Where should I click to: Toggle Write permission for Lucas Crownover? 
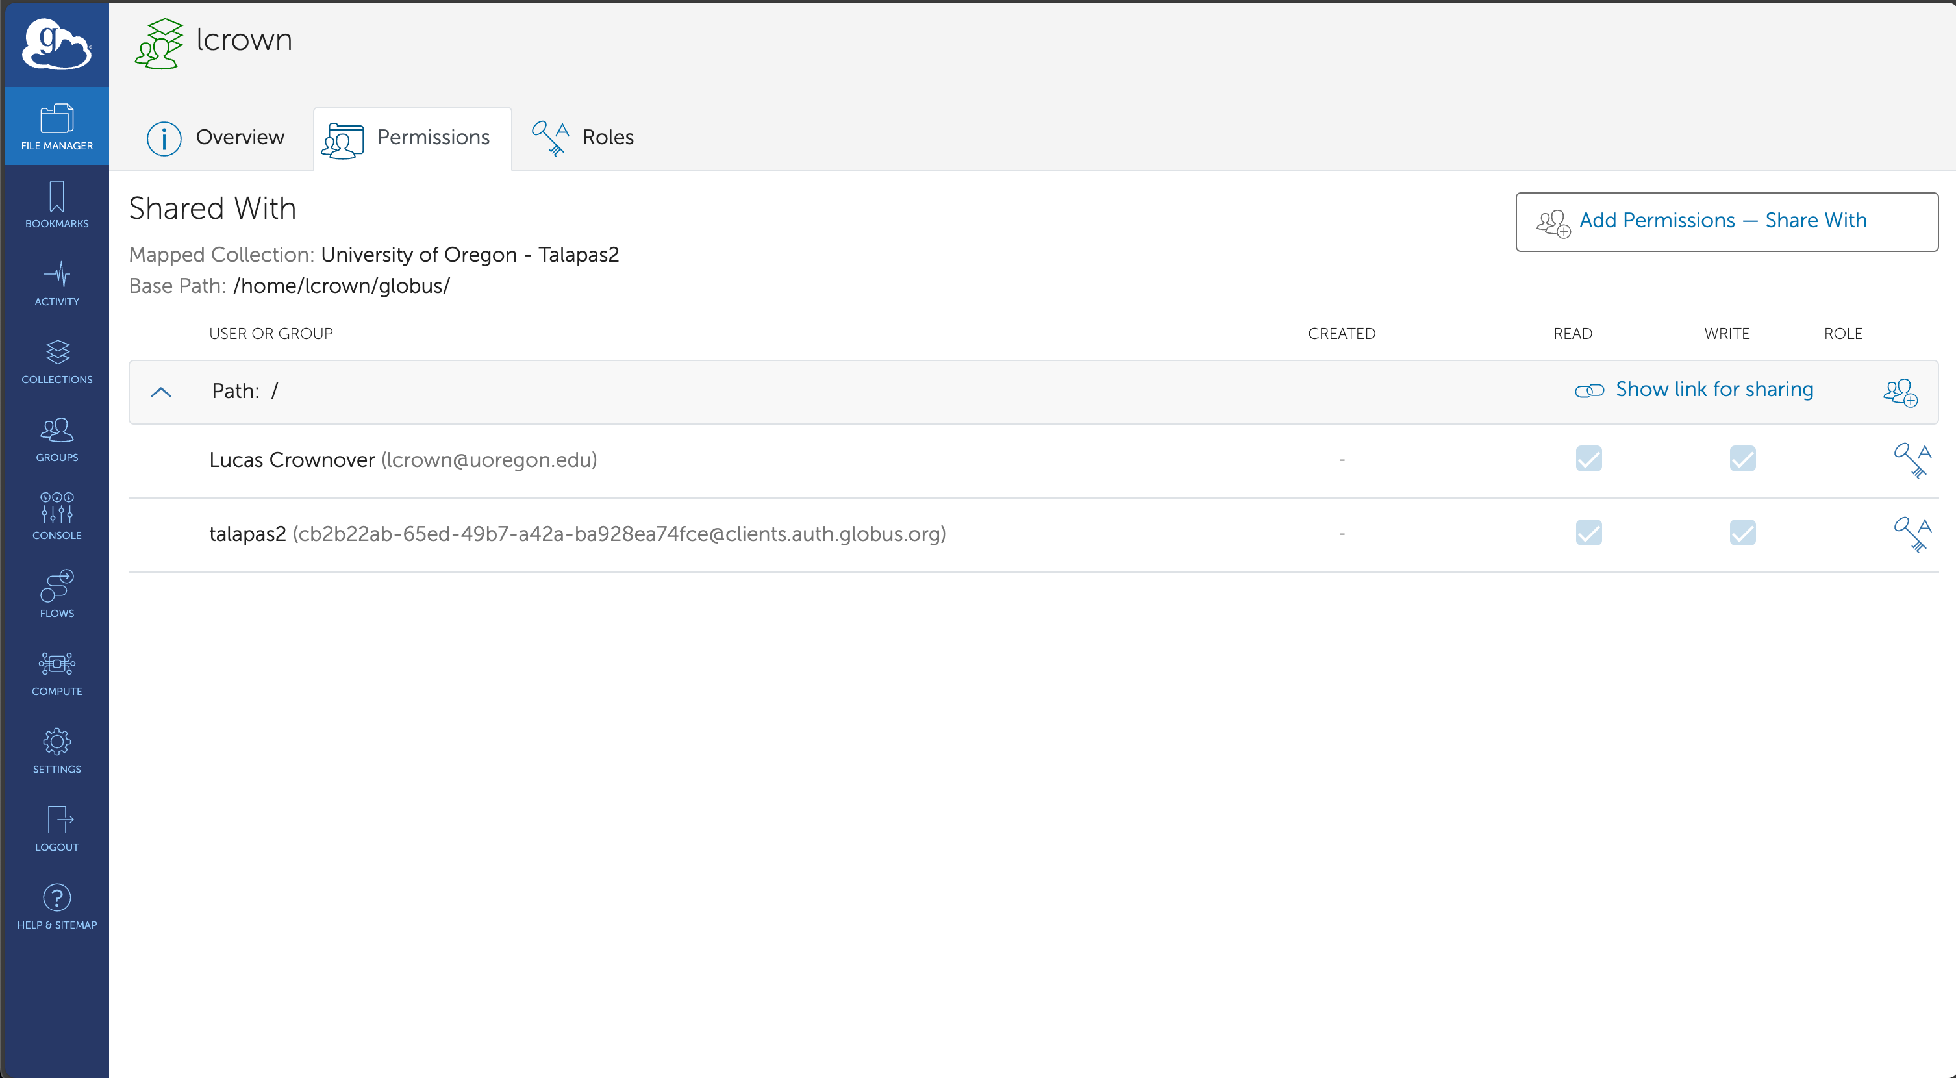(x=1742, y=459)
